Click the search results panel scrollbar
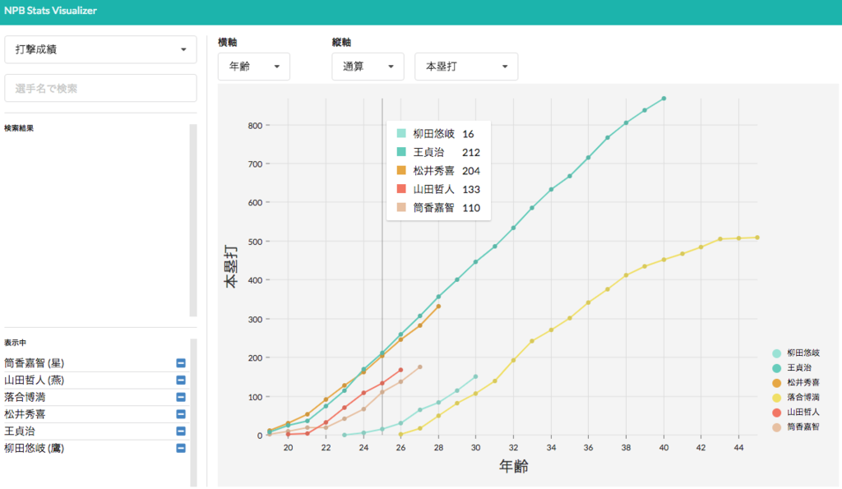The width and height of the screenshot is (842, 489). [193, 220]
